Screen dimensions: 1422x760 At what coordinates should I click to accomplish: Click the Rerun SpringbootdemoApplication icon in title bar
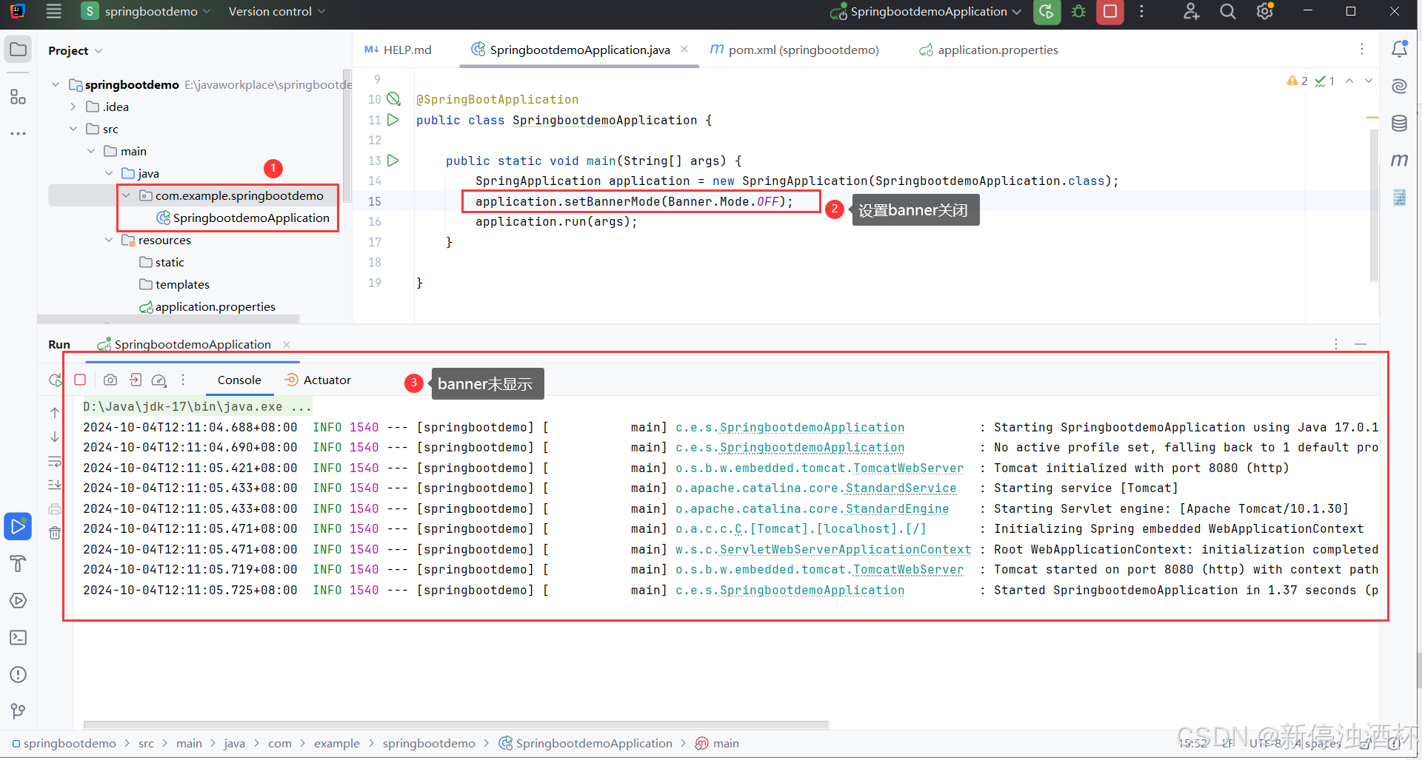coord(1047,12)
